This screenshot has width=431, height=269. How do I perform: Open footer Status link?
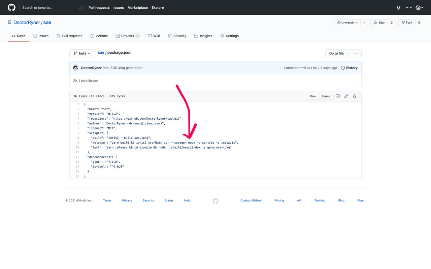click(169, 200)
